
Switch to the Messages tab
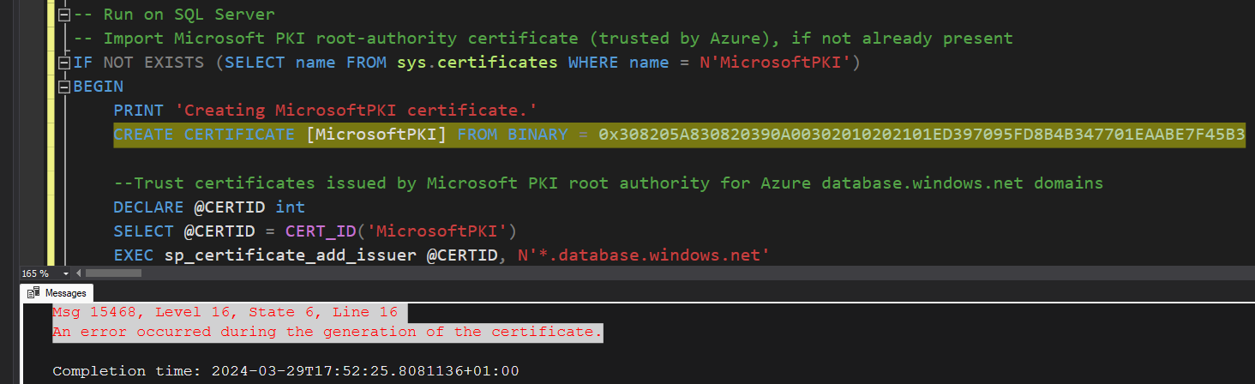pos(57,292)
